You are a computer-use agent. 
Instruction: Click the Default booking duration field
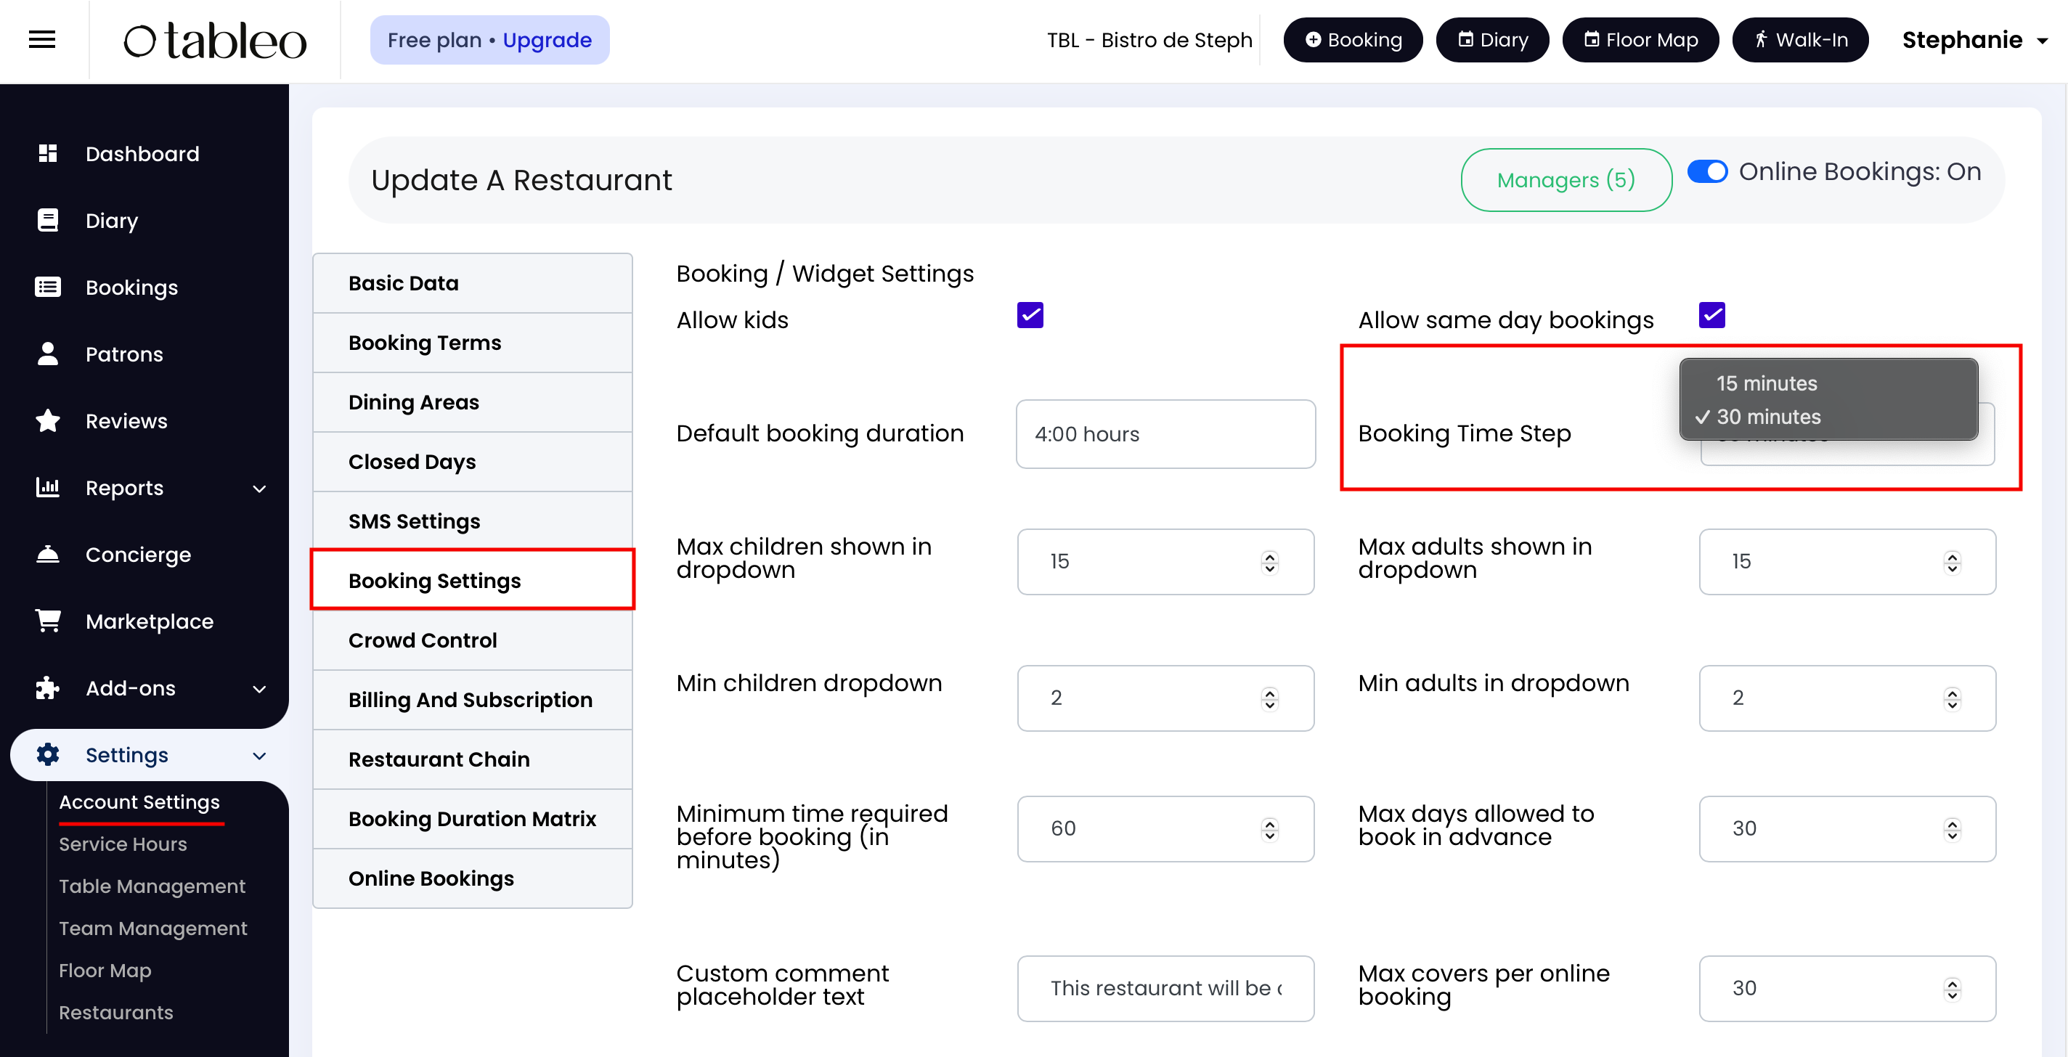pyautogui.click(x=1165, y=434)
